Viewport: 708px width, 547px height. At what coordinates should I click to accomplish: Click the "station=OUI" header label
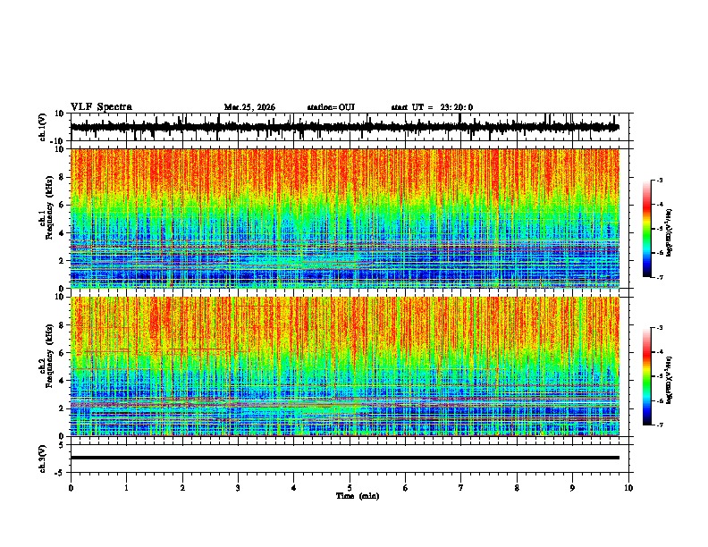(x=331, y=107)
